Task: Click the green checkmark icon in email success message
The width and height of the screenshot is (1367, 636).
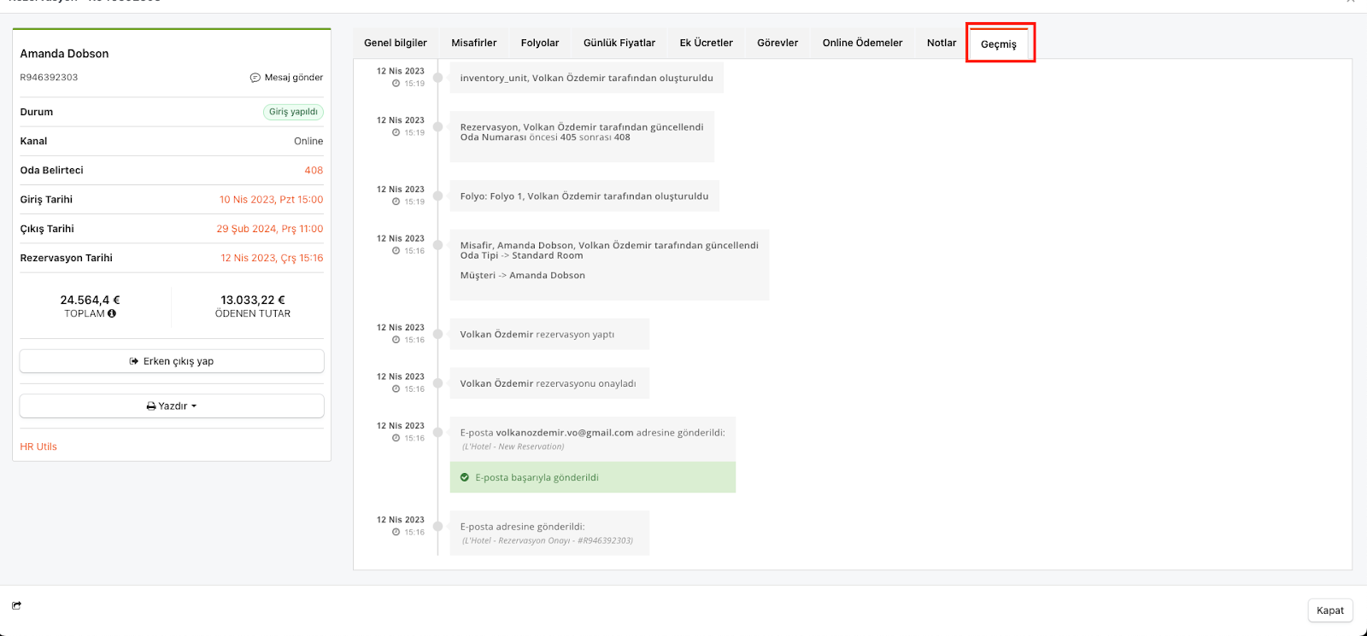Action: click(465, 477)
